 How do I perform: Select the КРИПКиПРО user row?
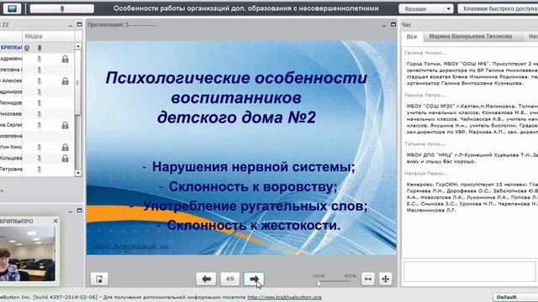(37, 48)
